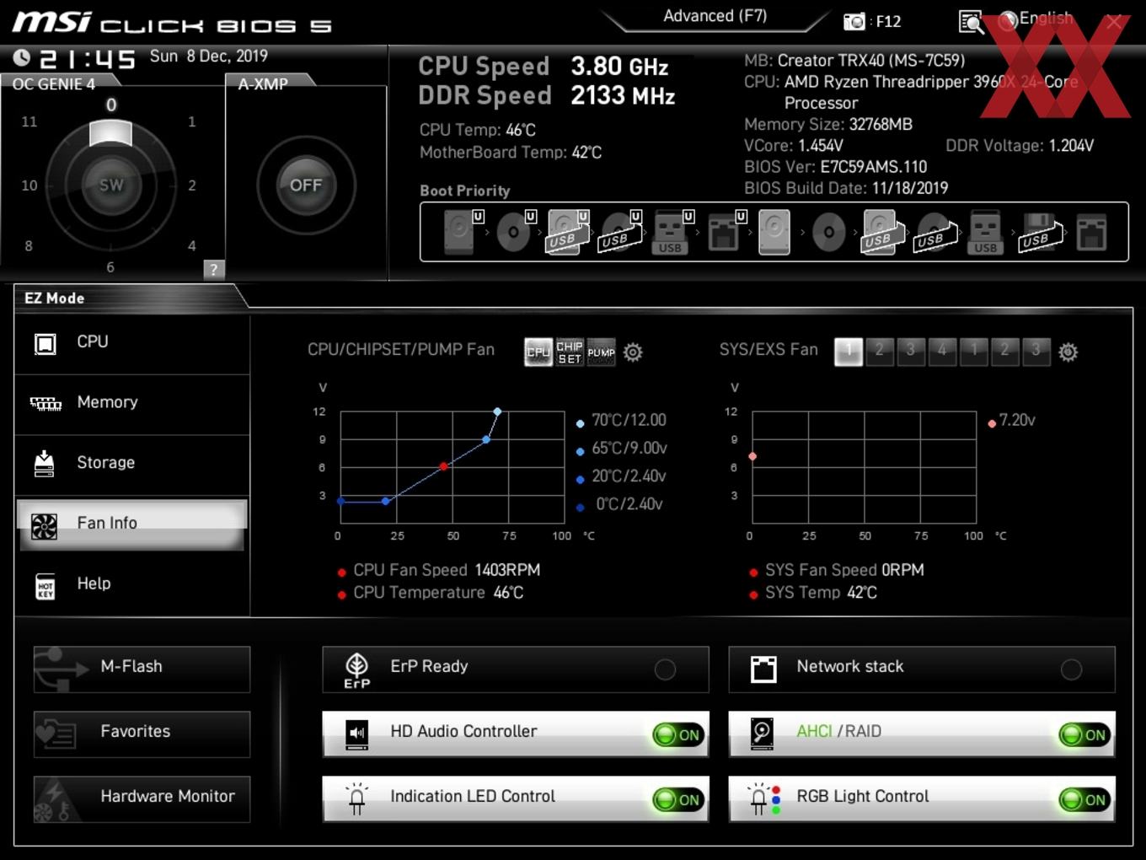Select the SYS fan 7.20v curve point
Screen dimensions: 1146x860
tap(752, 456)
